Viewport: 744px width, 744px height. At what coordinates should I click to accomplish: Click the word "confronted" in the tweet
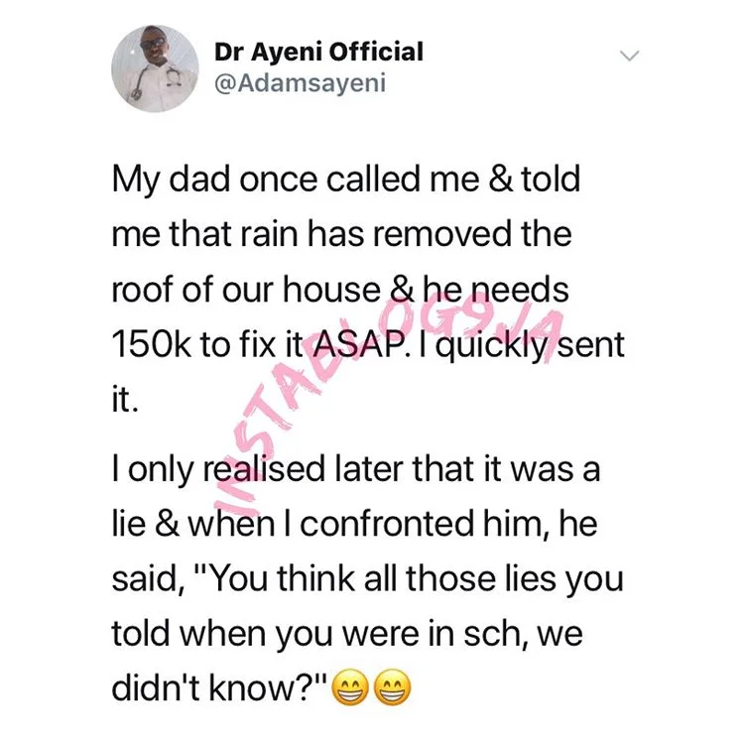387,524
